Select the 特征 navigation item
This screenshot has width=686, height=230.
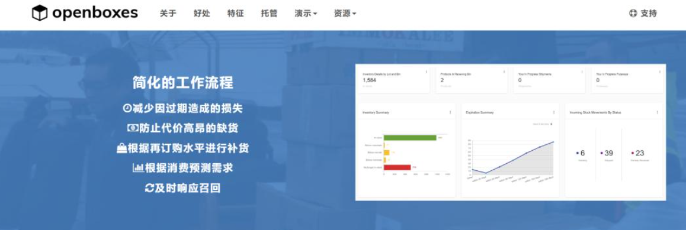pyautogui.click(x=236, y=14)
